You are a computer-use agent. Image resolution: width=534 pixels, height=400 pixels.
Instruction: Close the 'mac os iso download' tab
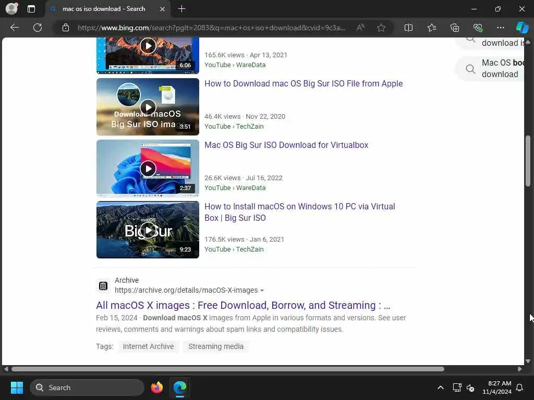pyautogui.click(x=163, y=9)
